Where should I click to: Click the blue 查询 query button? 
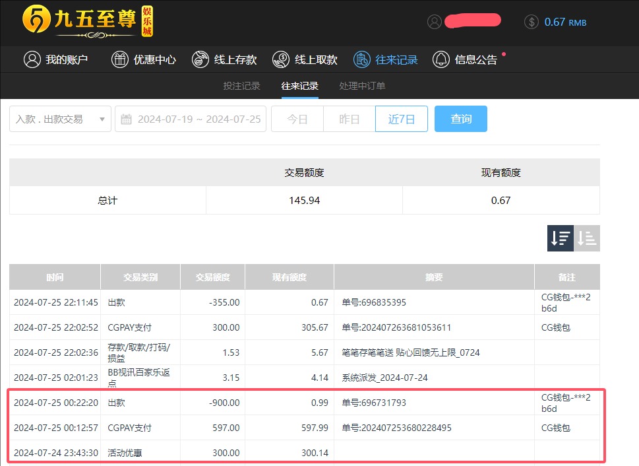pos(460,119)
